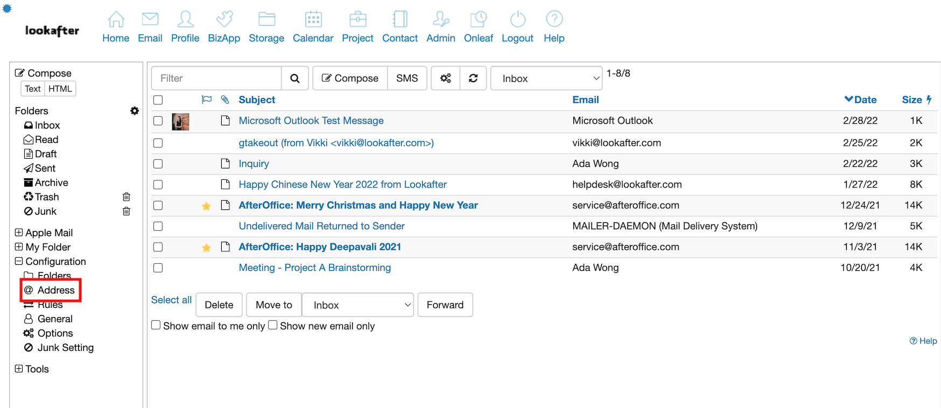Click into the Filter search field

[x=216, y=79]
